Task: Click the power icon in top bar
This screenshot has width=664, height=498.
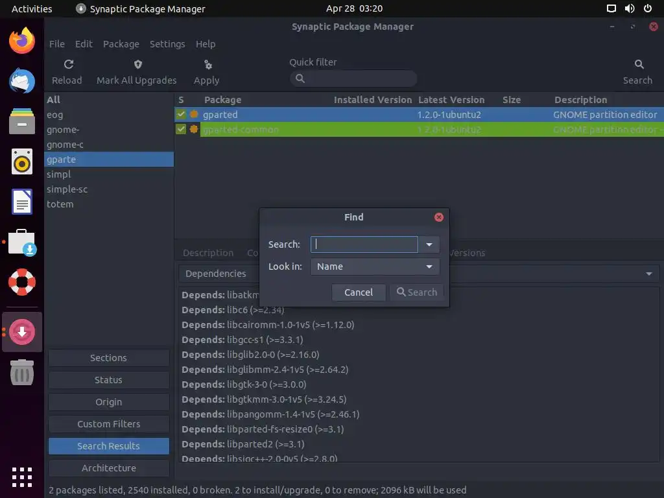Action: 648,8
